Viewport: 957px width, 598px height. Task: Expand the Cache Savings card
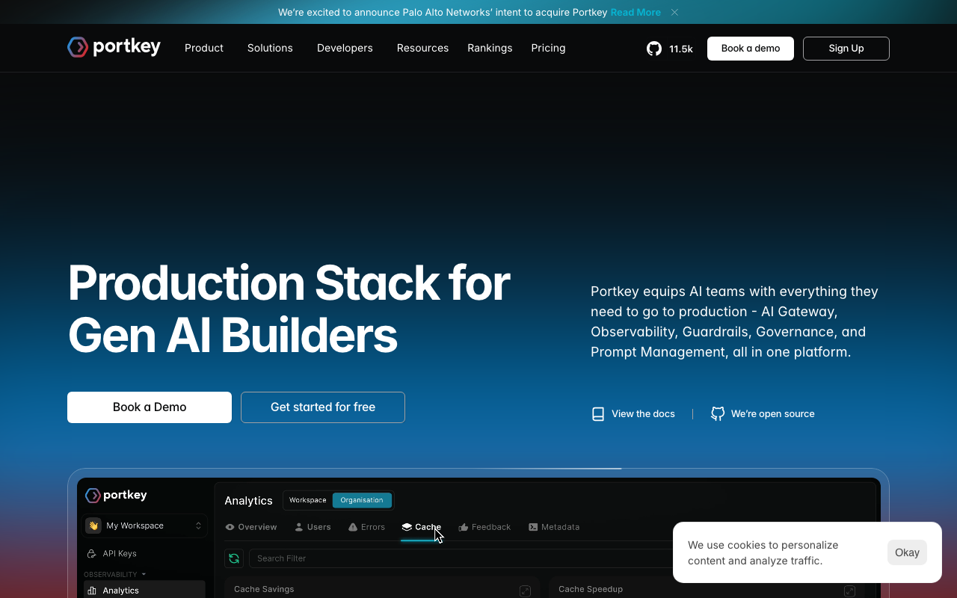pyautogui.click(x=525, y=591)
